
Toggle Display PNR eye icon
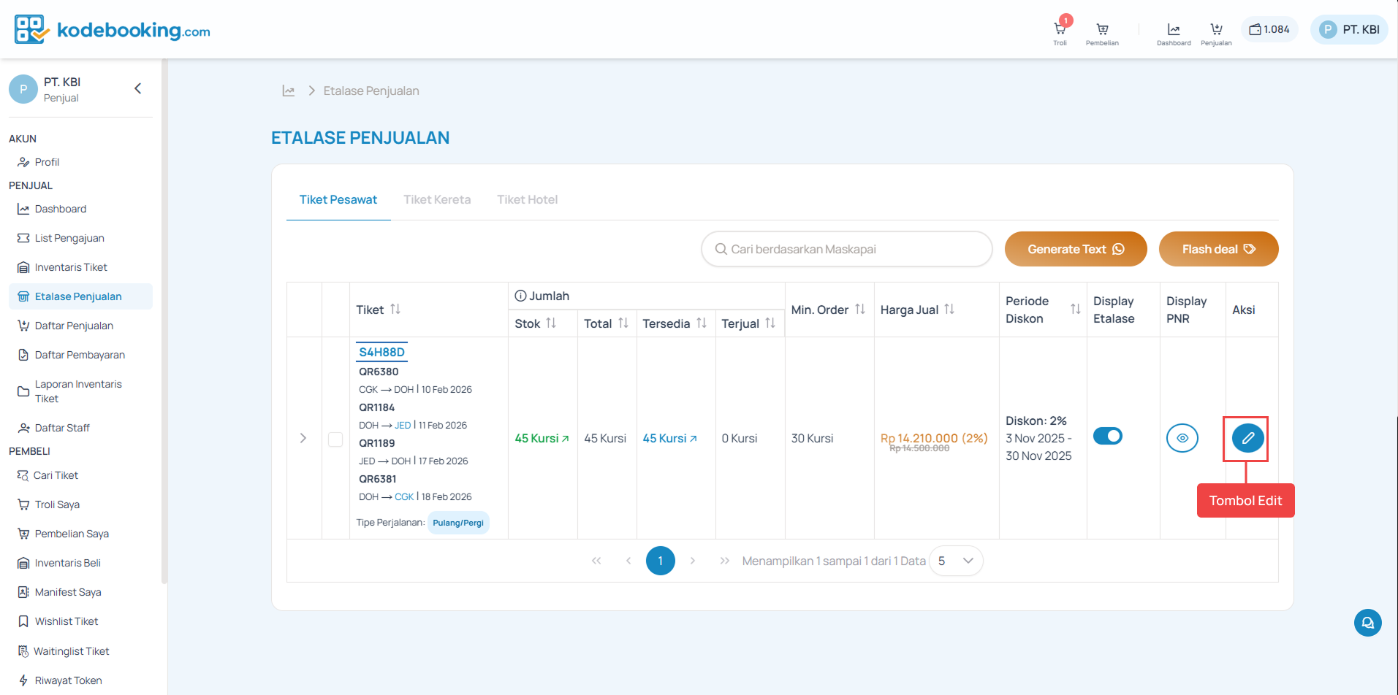pos(1182,438)
